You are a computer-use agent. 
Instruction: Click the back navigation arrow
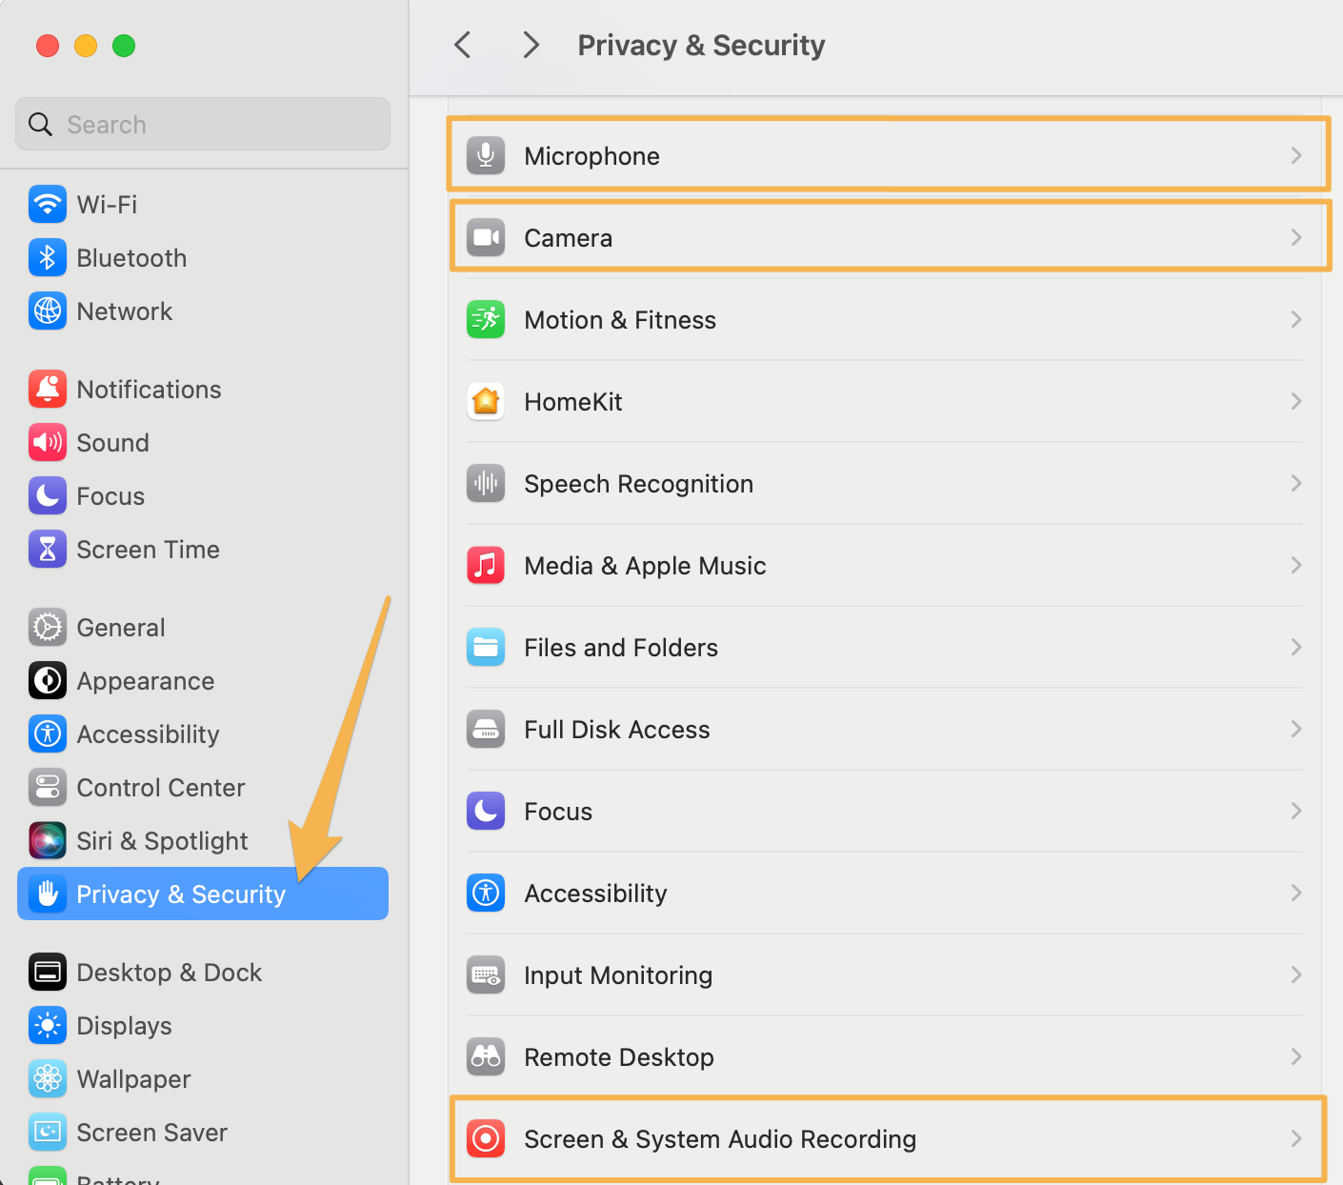coord(463,44)
